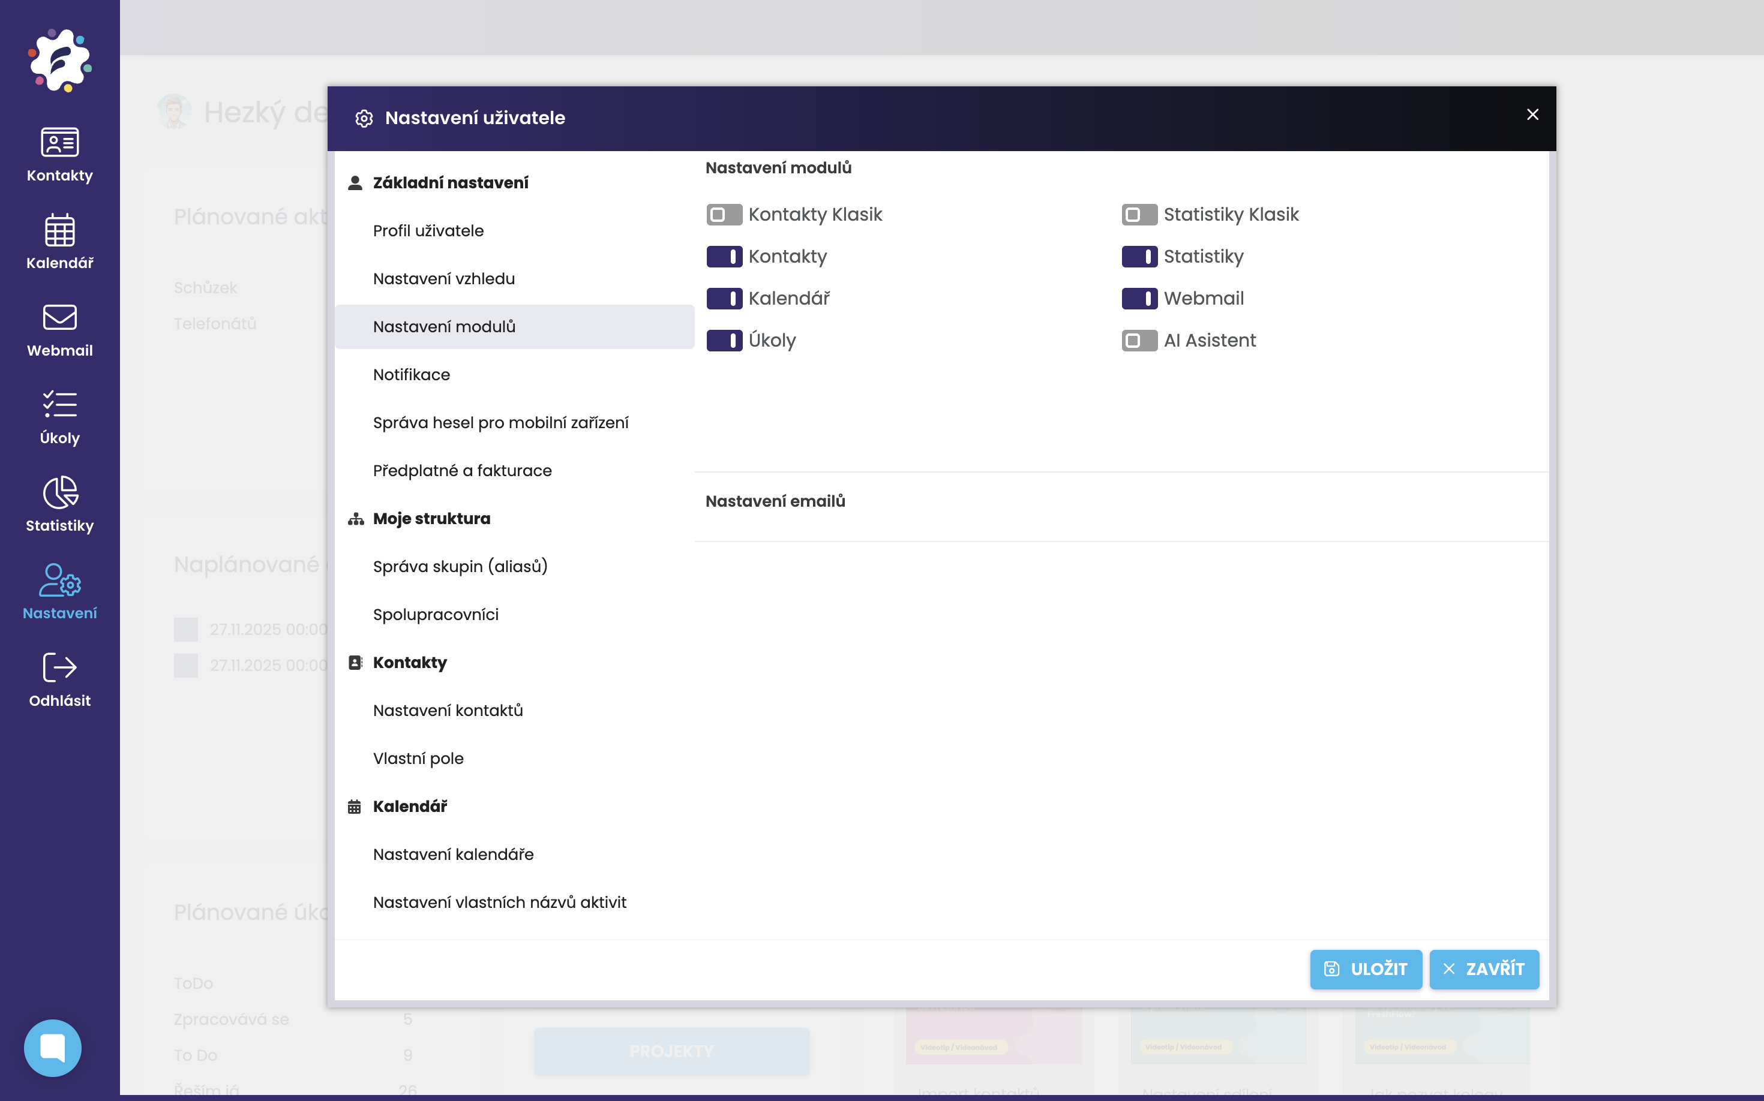Image resolution: width=1764 pixels, height=1101 pixels.
Task: Collapse the Základní nastavení group
Action: coord(450,183)
